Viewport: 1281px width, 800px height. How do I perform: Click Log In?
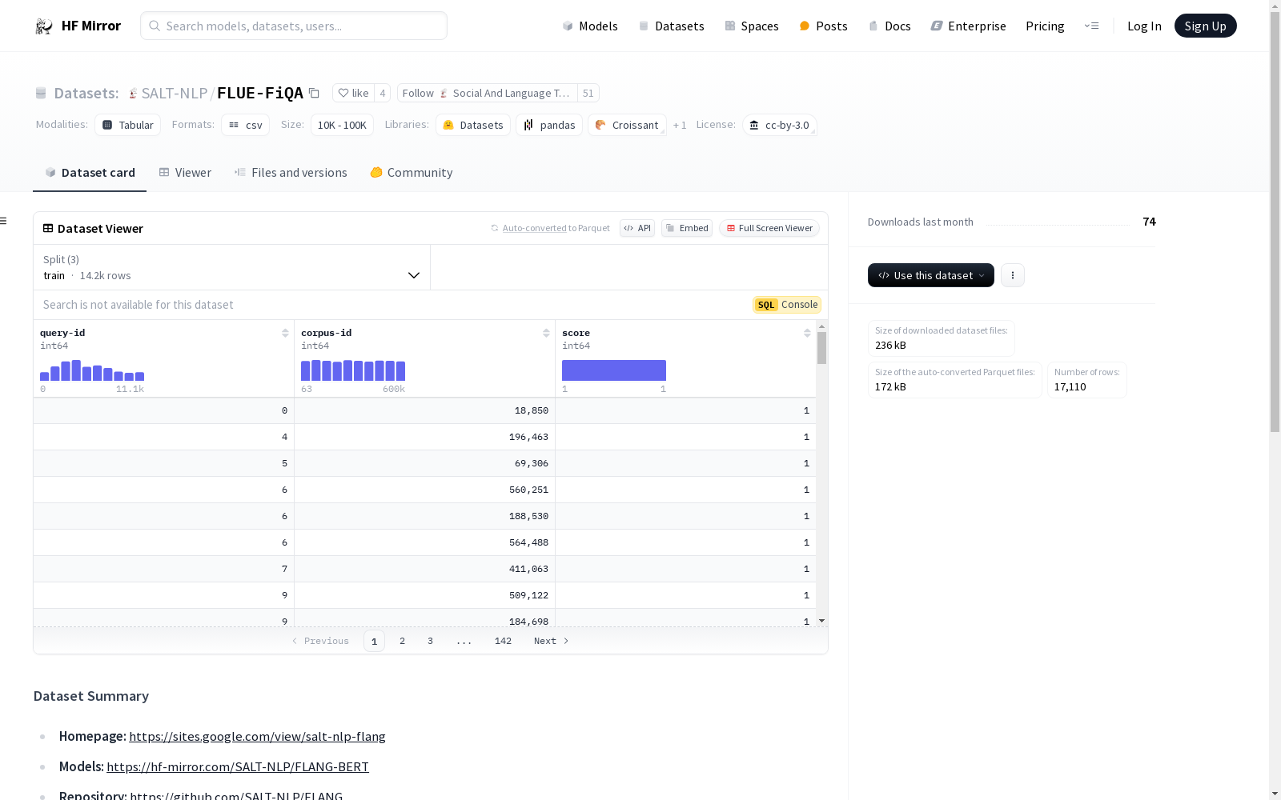1144,26
